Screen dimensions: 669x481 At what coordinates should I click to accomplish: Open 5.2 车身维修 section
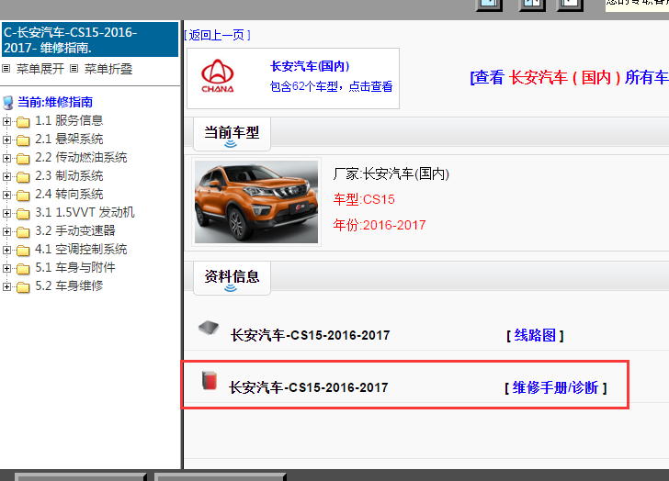click(69, 285)
